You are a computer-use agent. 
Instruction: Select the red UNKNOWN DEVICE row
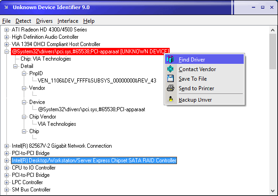90,52
